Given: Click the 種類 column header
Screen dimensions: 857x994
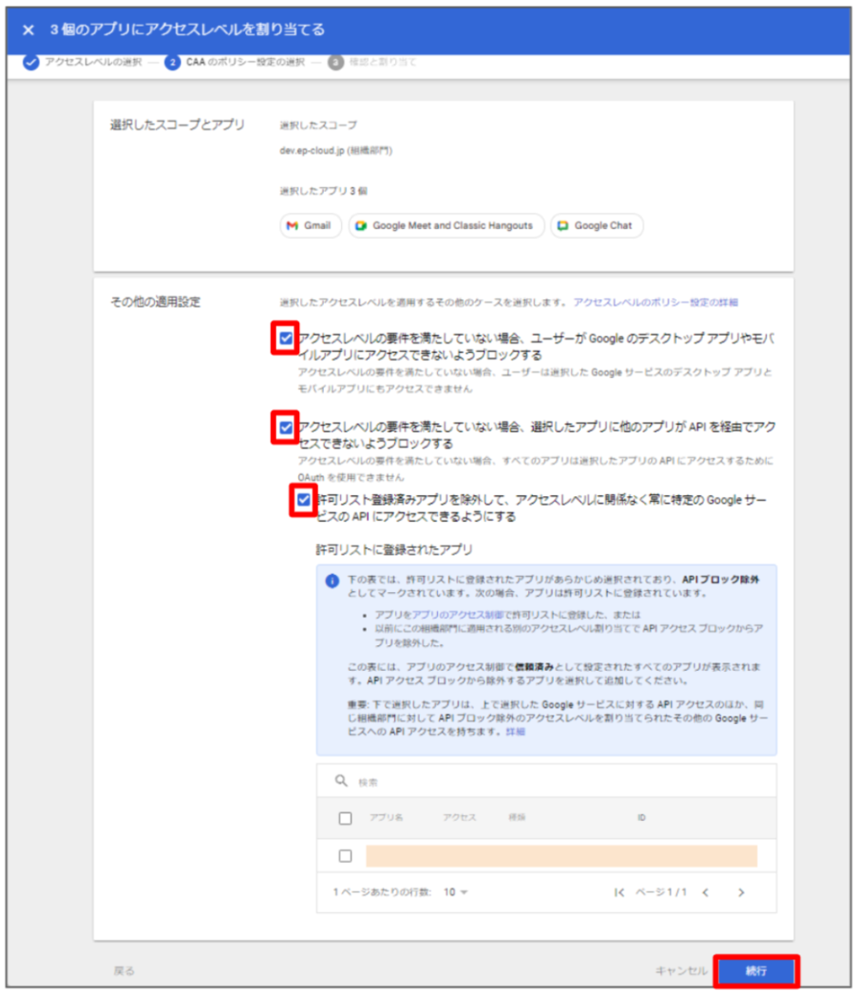Looking at the screenshot, I should 517,817.
